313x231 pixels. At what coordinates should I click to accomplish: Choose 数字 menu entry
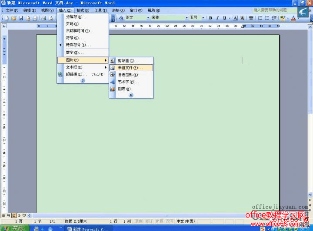pos(83,53)
